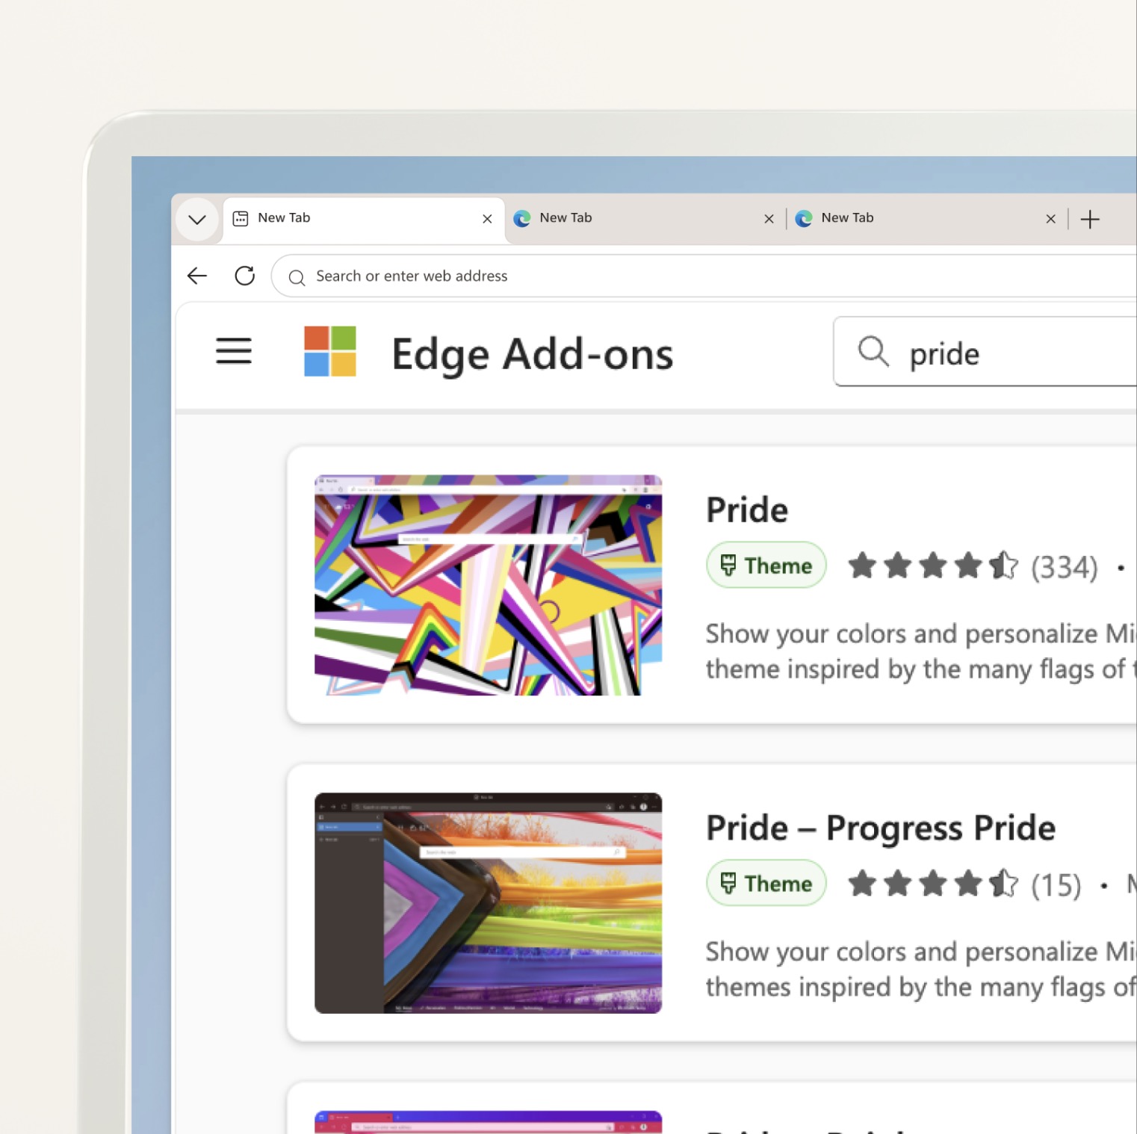1137x1134 pixels.
Task: Click the address bar search field
Action: coord(704,276)
